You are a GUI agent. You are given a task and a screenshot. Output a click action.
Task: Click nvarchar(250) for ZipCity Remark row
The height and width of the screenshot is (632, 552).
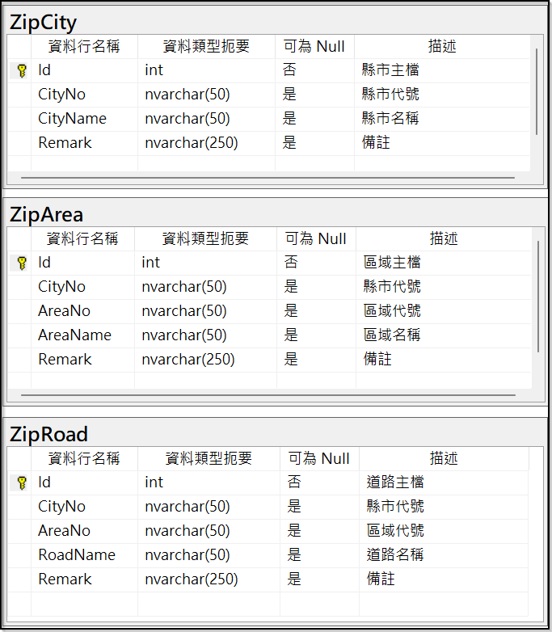(206, 143)
